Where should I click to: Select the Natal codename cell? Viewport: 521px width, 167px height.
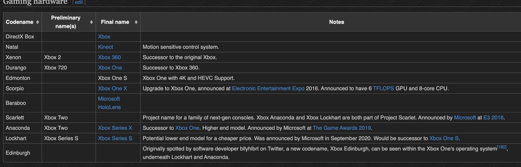click(23, 47)
